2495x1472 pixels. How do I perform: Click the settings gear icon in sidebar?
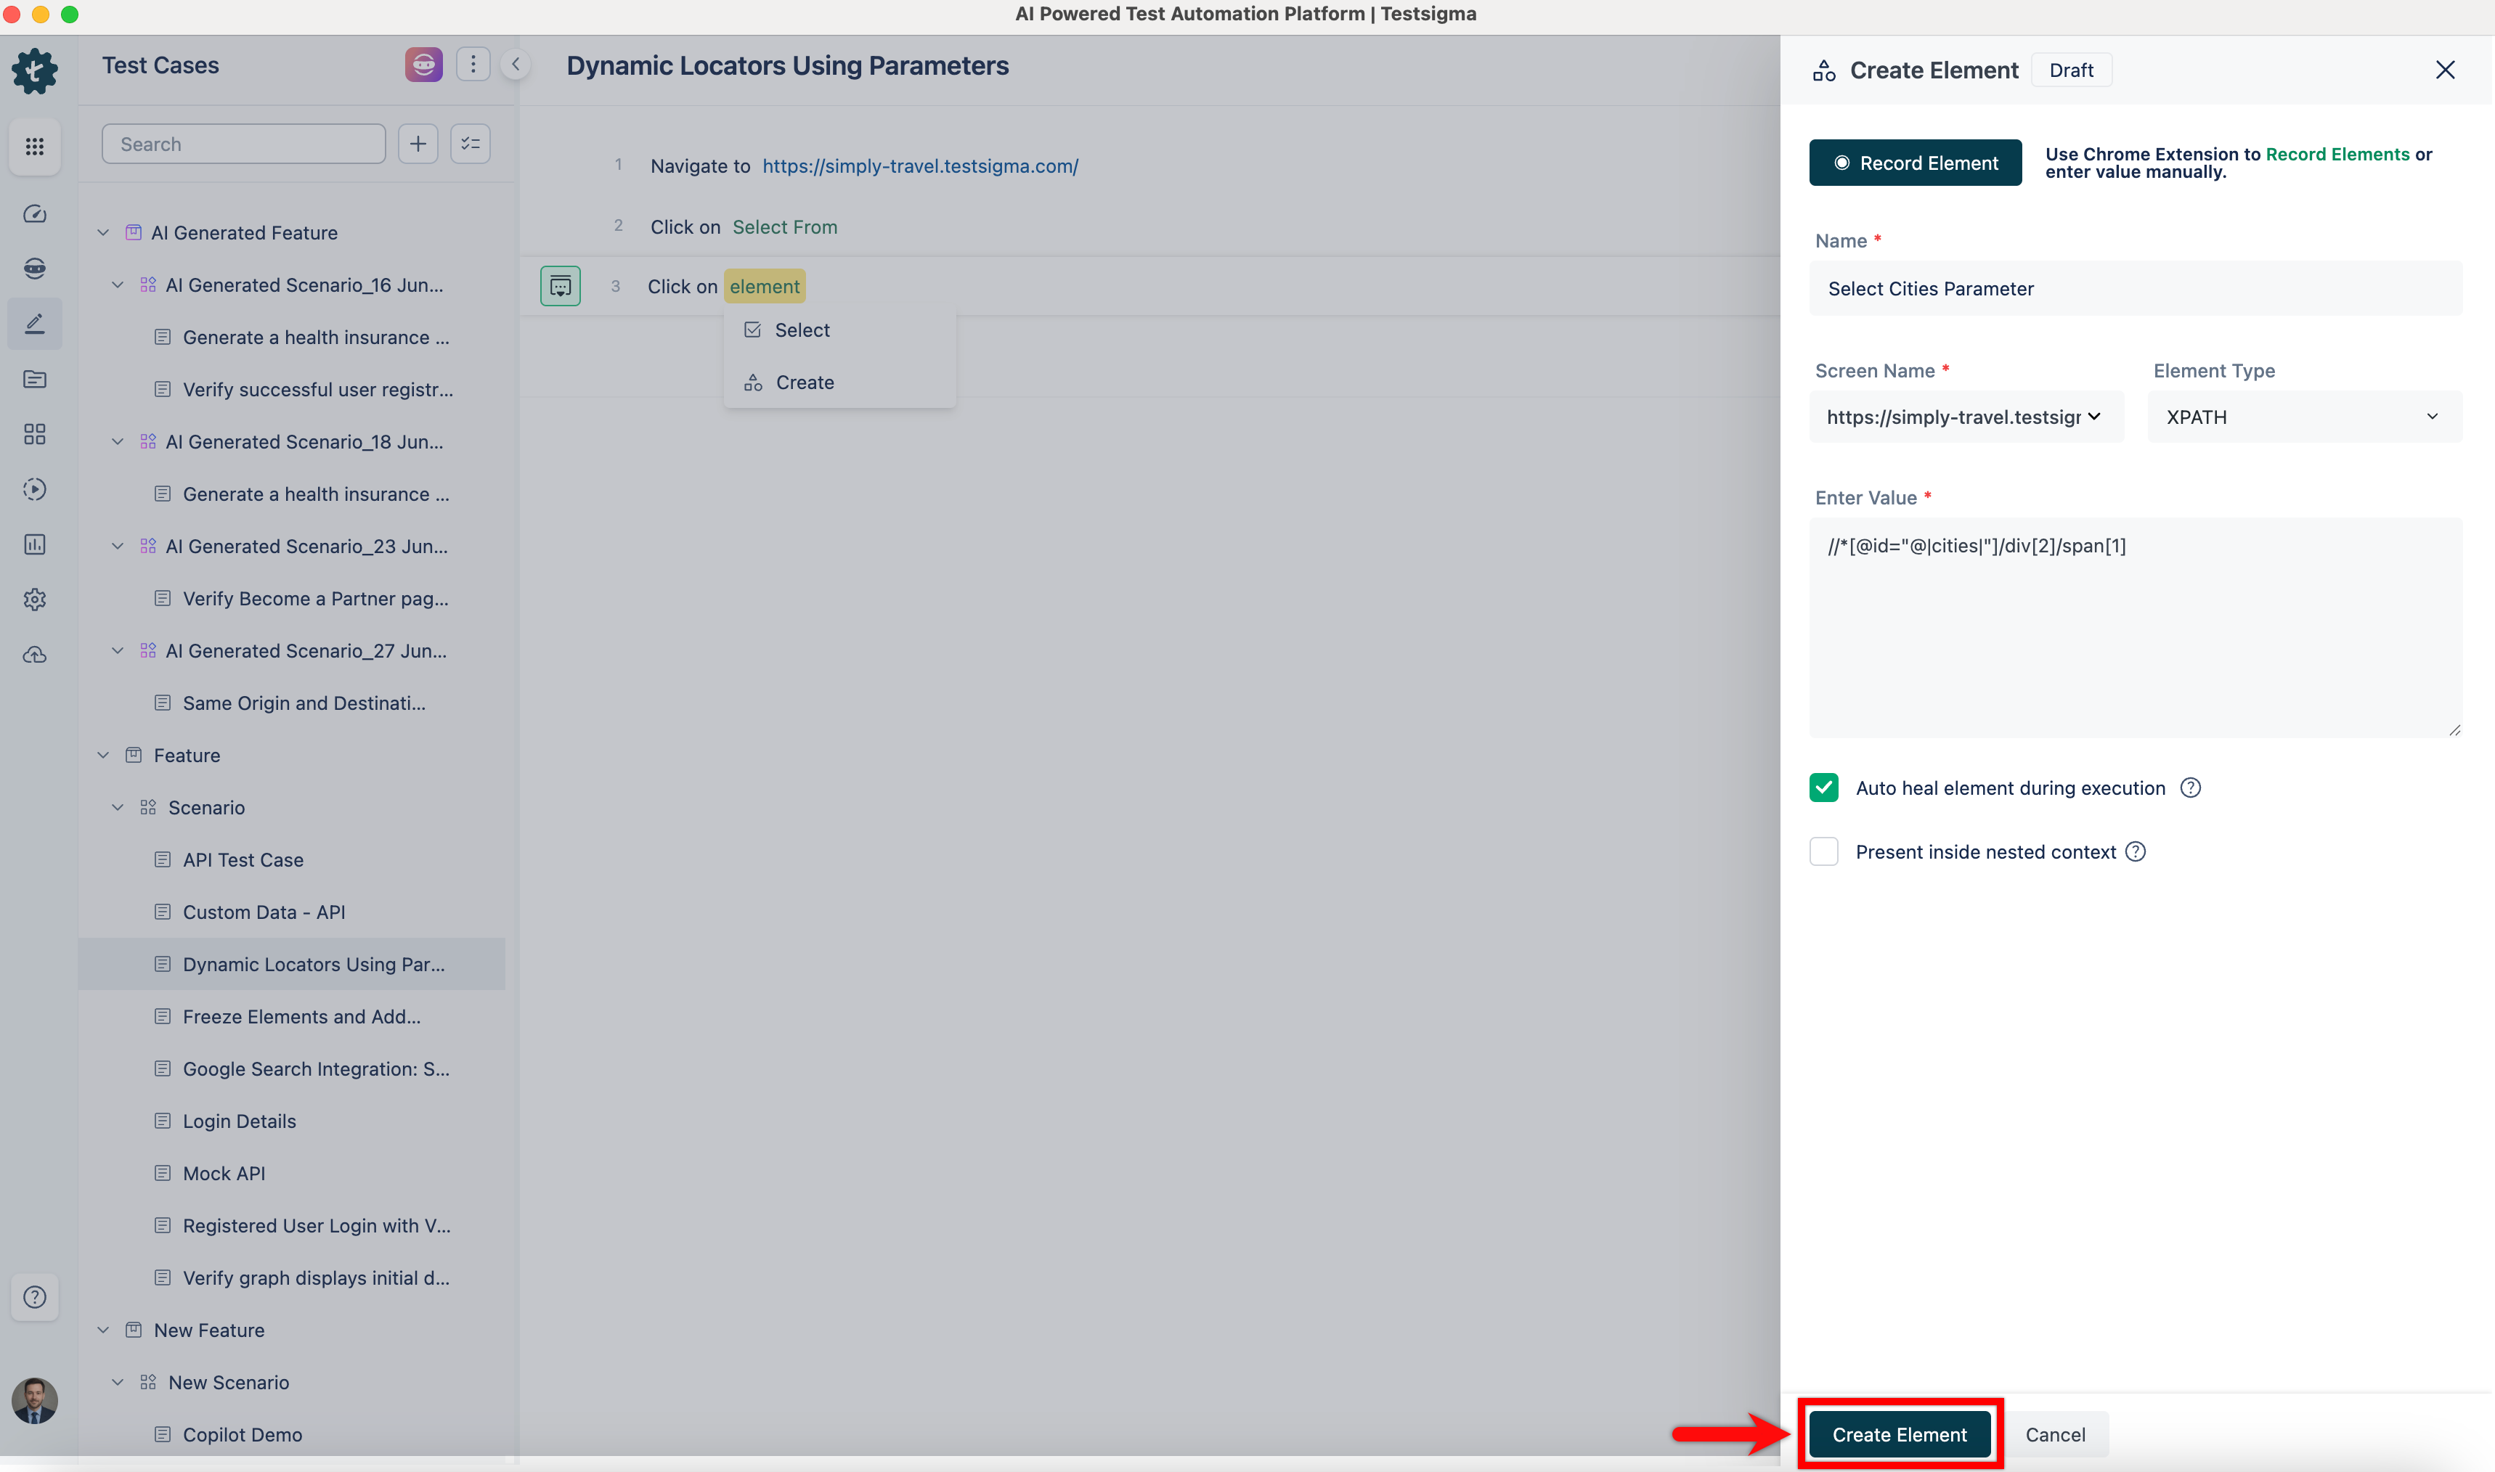(35, 599)
